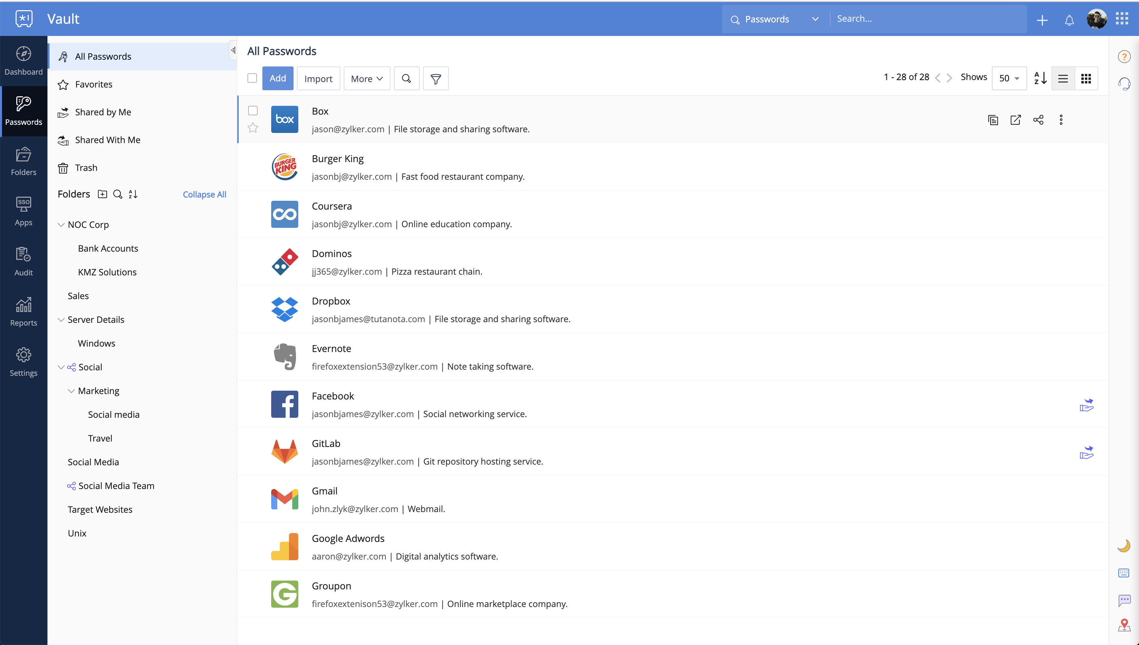Check the checkbox on the Box row

[253, 110]
